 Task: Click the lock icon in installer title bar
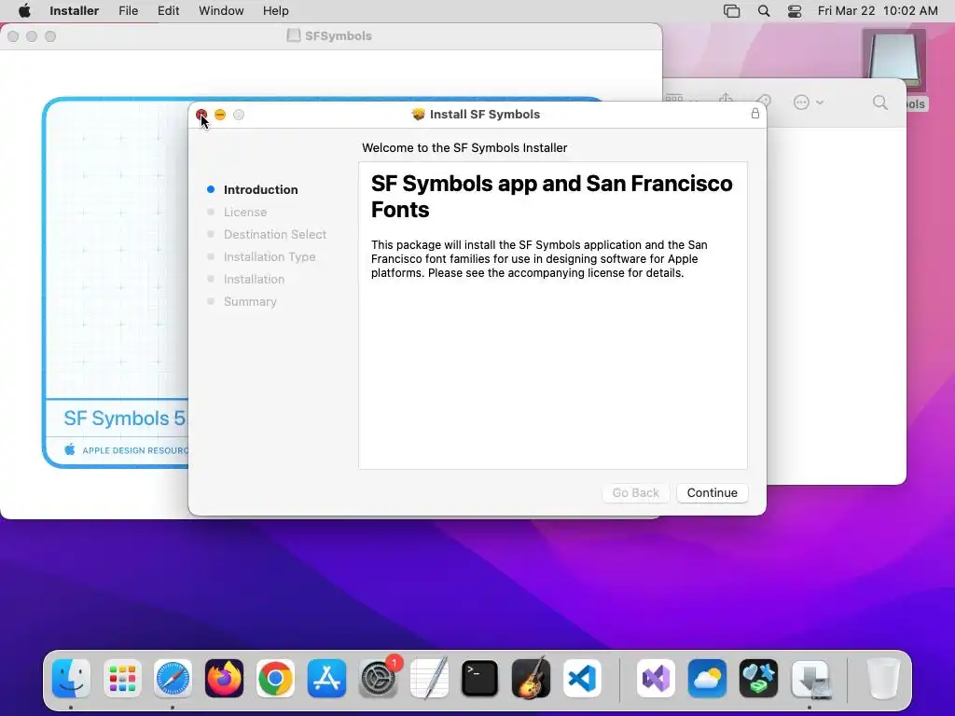click(x=754, y=113)
